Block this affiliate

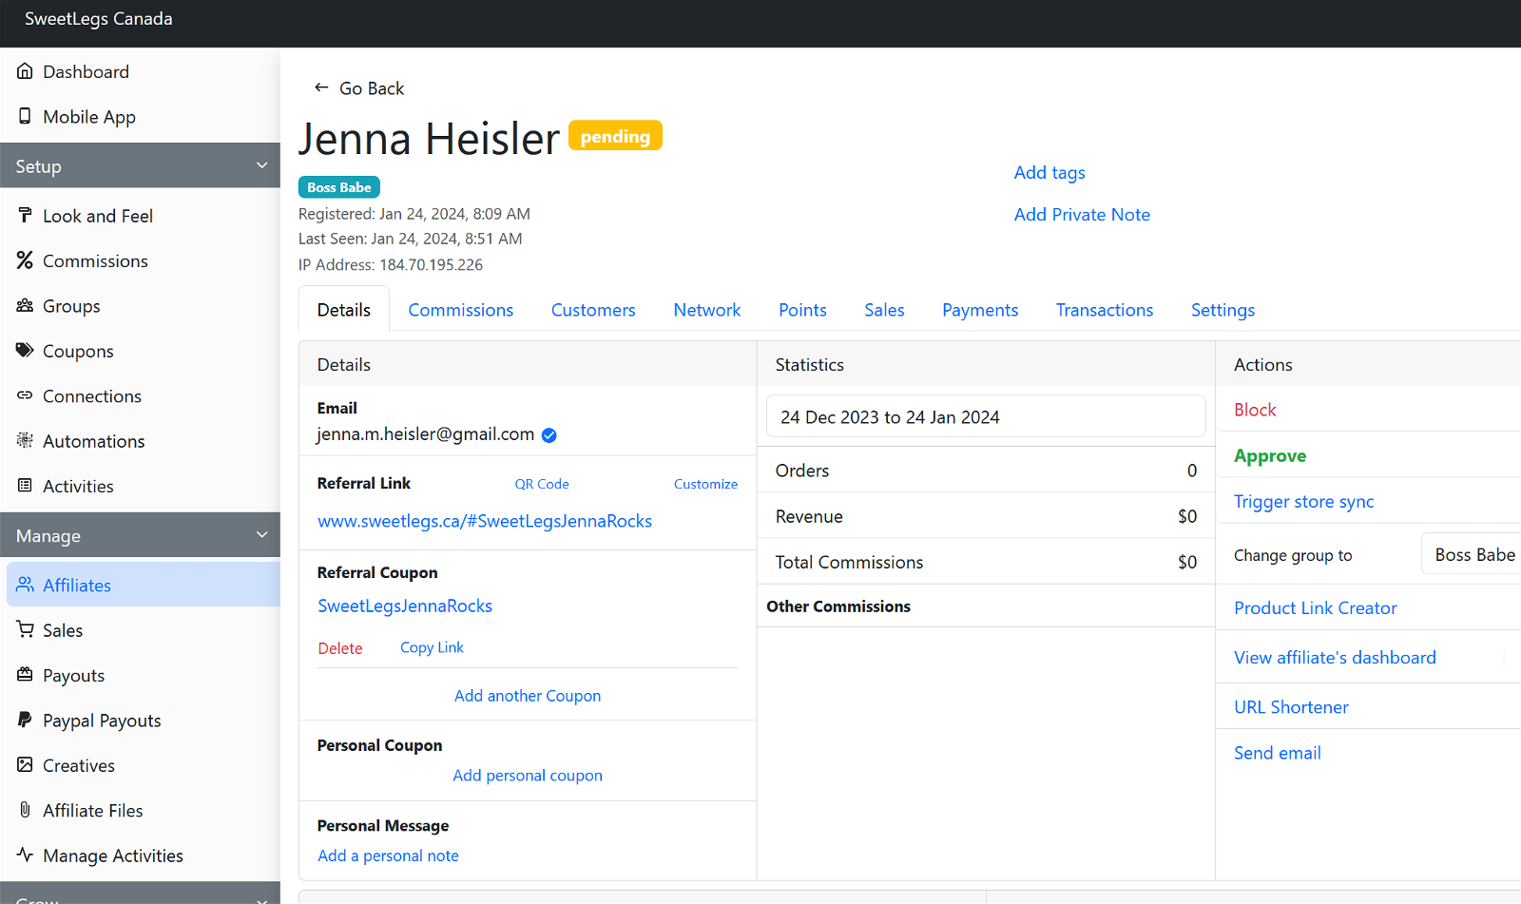1254,410
